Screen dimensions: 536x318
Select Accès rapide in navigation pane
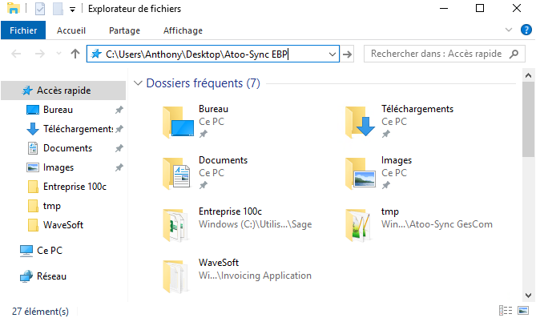[x=63, y=91]
